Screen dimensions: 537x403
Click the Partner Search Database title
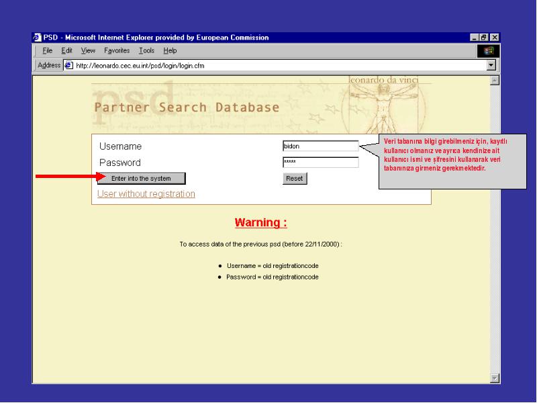(x=187, y=107)
